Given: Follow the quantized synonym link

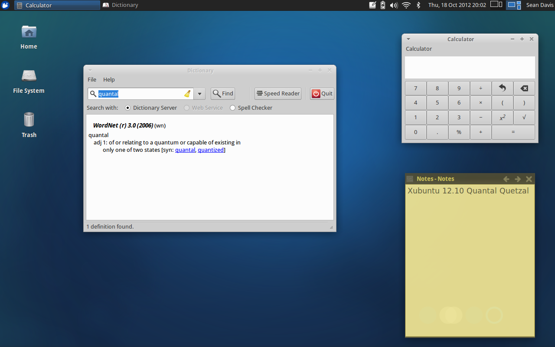Looking at the screenshot, I should click(x=211, y=150).
